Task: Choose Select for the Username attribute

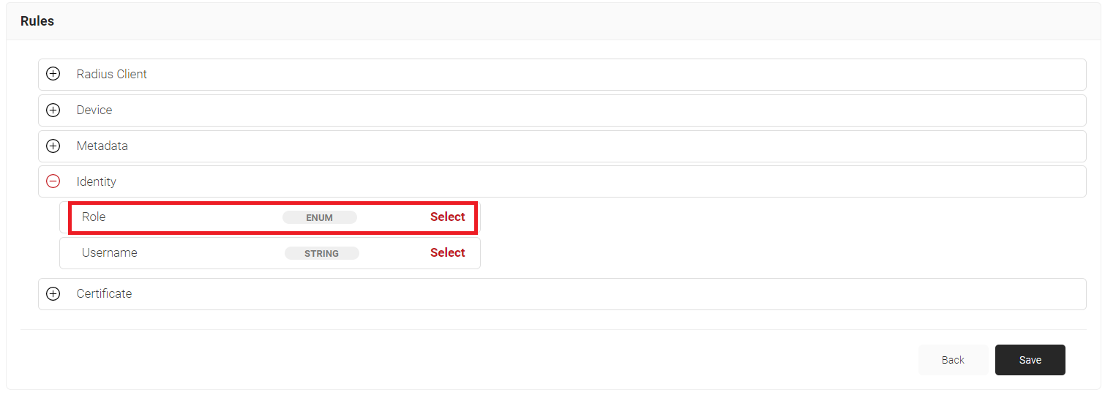Action: click(448, 252)
